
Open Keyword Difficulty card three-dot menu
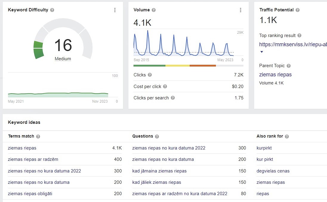click(115, 10)
